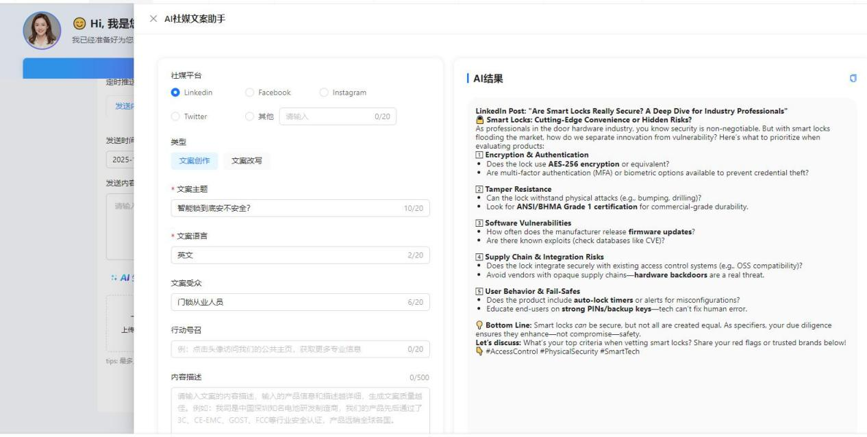Select the Linkedin platform option

click(175, 92)
